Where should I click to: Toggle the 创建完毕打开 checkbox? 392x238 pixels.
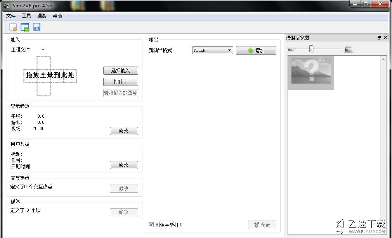[x=151, y=224]
